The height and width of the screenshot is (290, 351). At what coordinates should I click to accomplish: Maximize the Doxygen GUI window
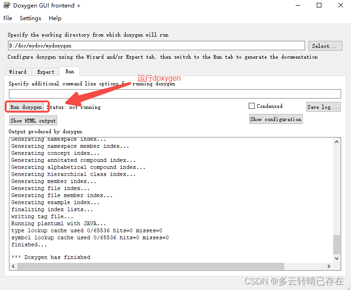[x=319, y=5]
